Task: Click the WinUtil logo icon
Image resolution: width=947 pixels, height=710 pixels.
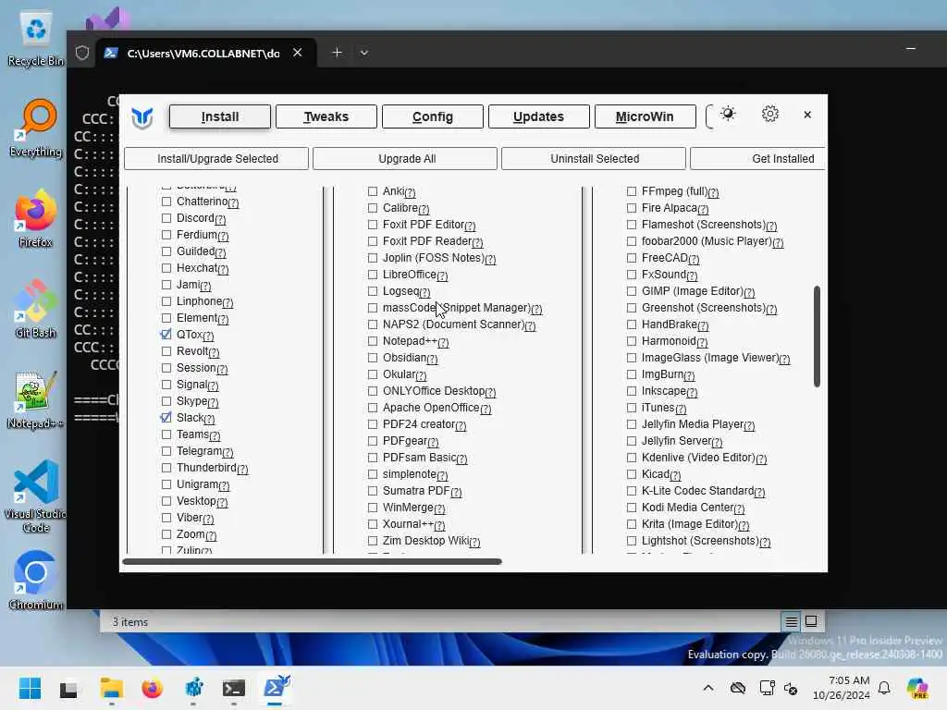Action: tap(142, 117)
